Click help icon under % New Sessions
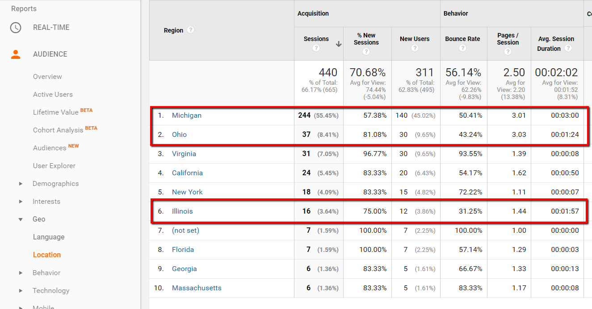Viewport: 592px width, 309px height. 366,52
